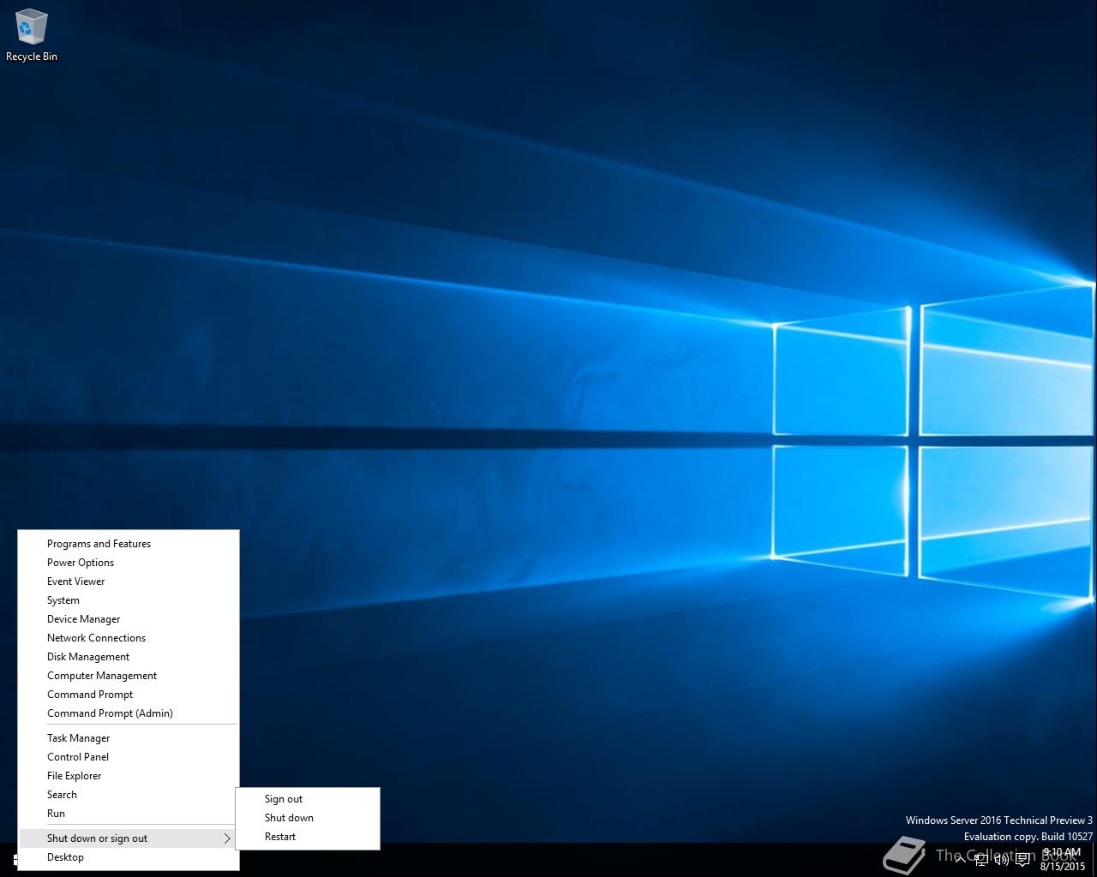
Task: Select the plain Command Prompt entry (not Admin)
Action: coord(128,695)
